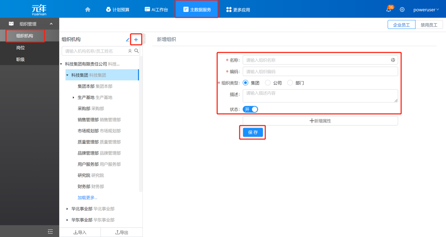Viewport: 446px width, 237px height.
Task: Collapse the left sidebar using bottom menu icon
Action: tap(50, 231)
